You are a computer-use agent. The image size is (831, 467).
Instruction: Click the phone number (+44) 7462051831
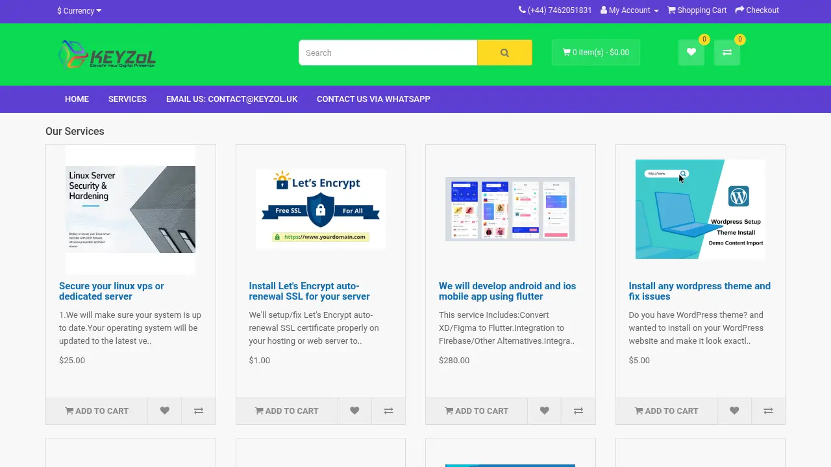pos(555,10)
